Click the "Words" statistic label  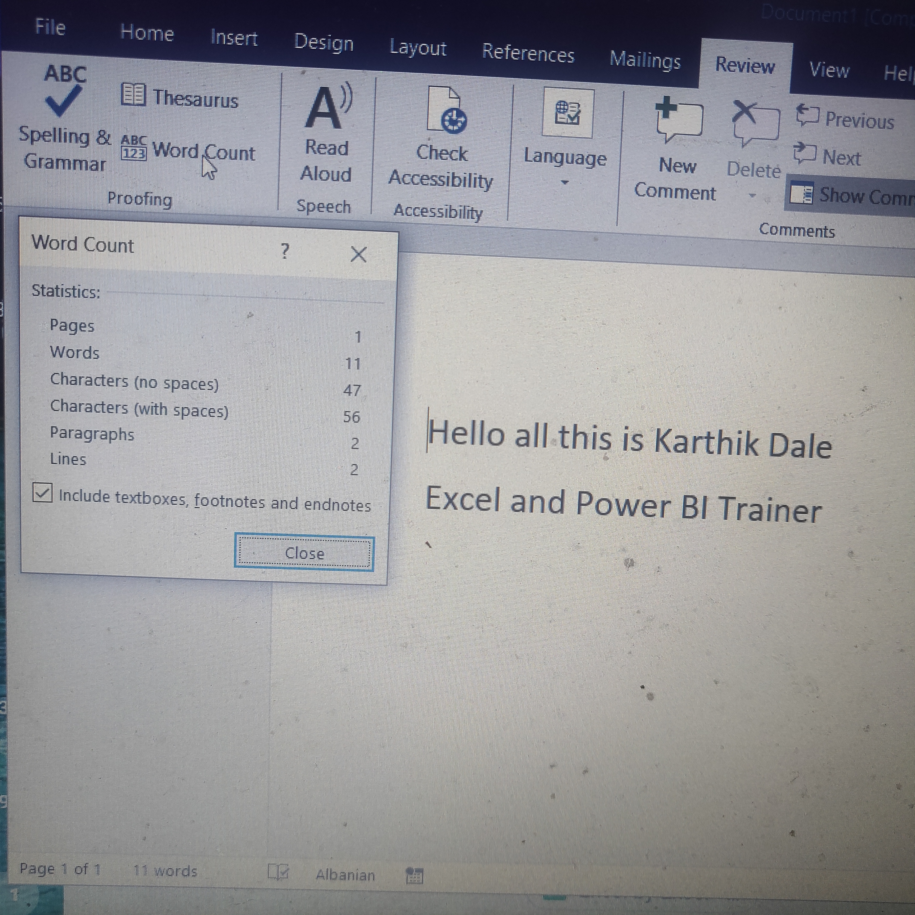pos(75,352)
